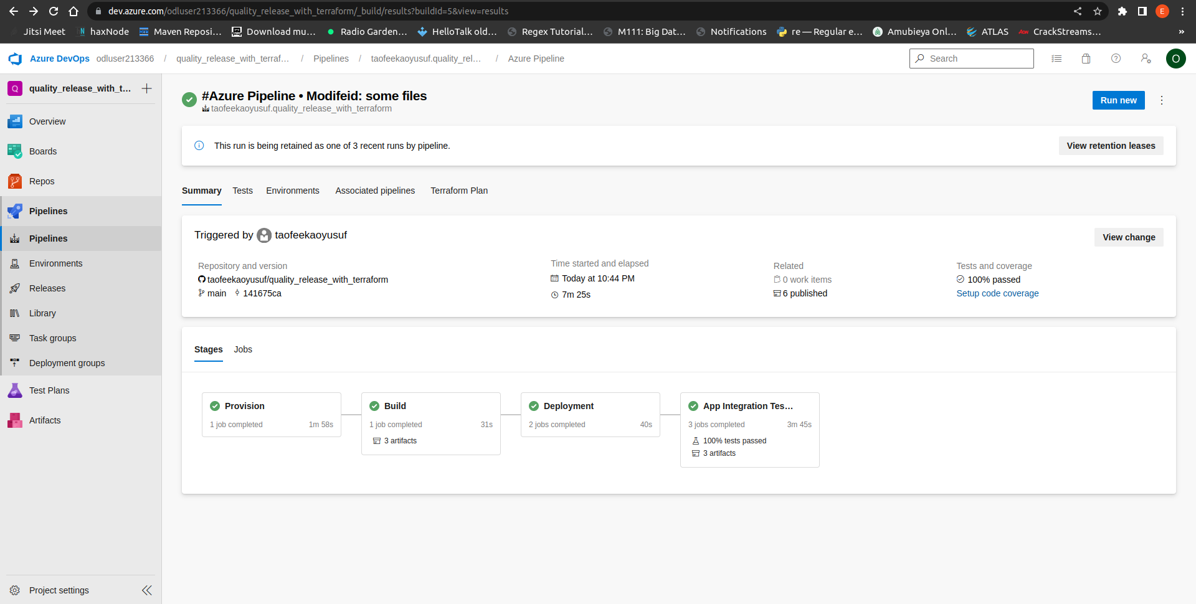
Task: Open Library in the sidebar
Action: coord(81,313)
